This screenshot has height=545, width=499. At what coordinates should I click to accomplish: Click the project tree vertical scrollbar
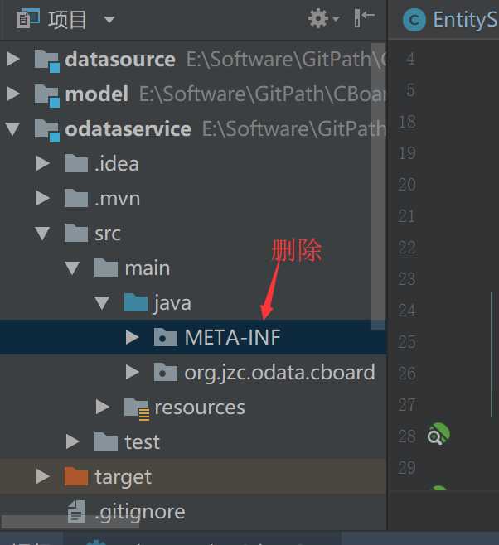(378, 186)
